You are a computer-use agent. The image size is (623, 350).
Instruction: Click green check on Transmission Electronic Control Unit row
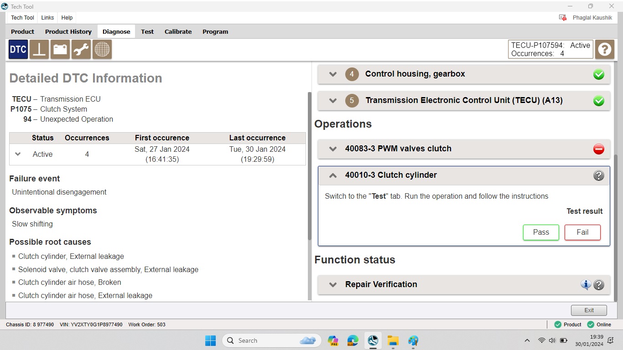(x=599, y=101)
